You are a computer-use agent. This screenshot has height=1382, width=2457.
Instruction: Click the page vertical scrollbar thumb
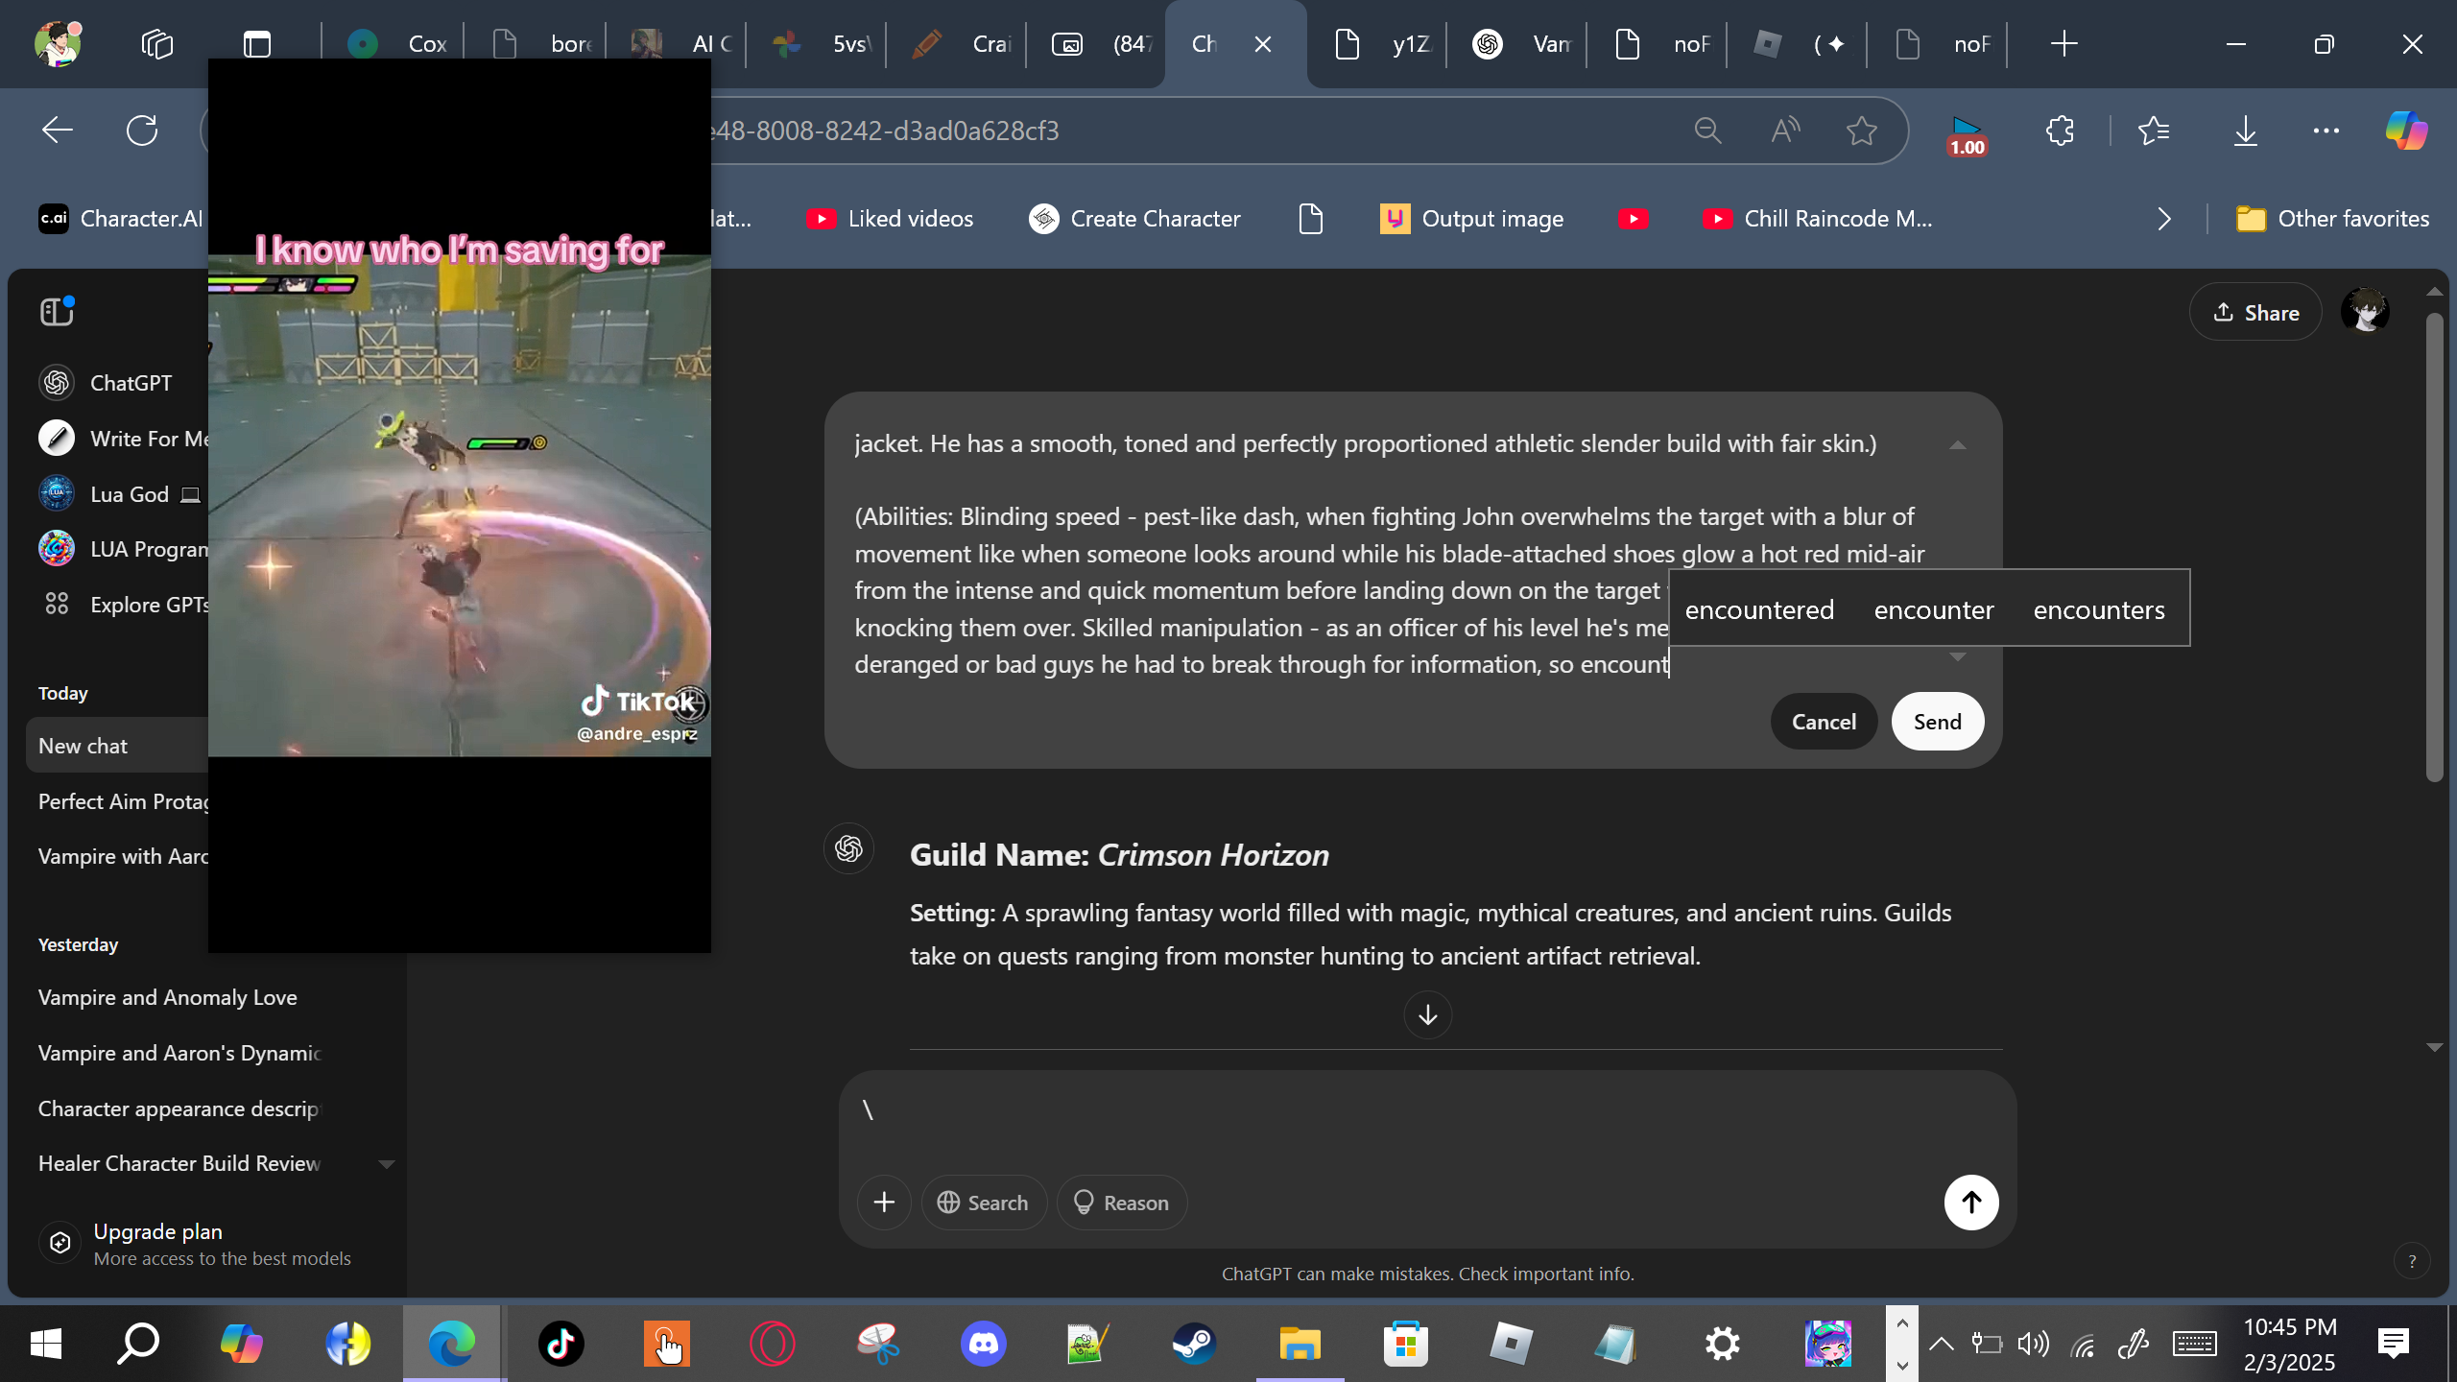tap(2435, 547)
